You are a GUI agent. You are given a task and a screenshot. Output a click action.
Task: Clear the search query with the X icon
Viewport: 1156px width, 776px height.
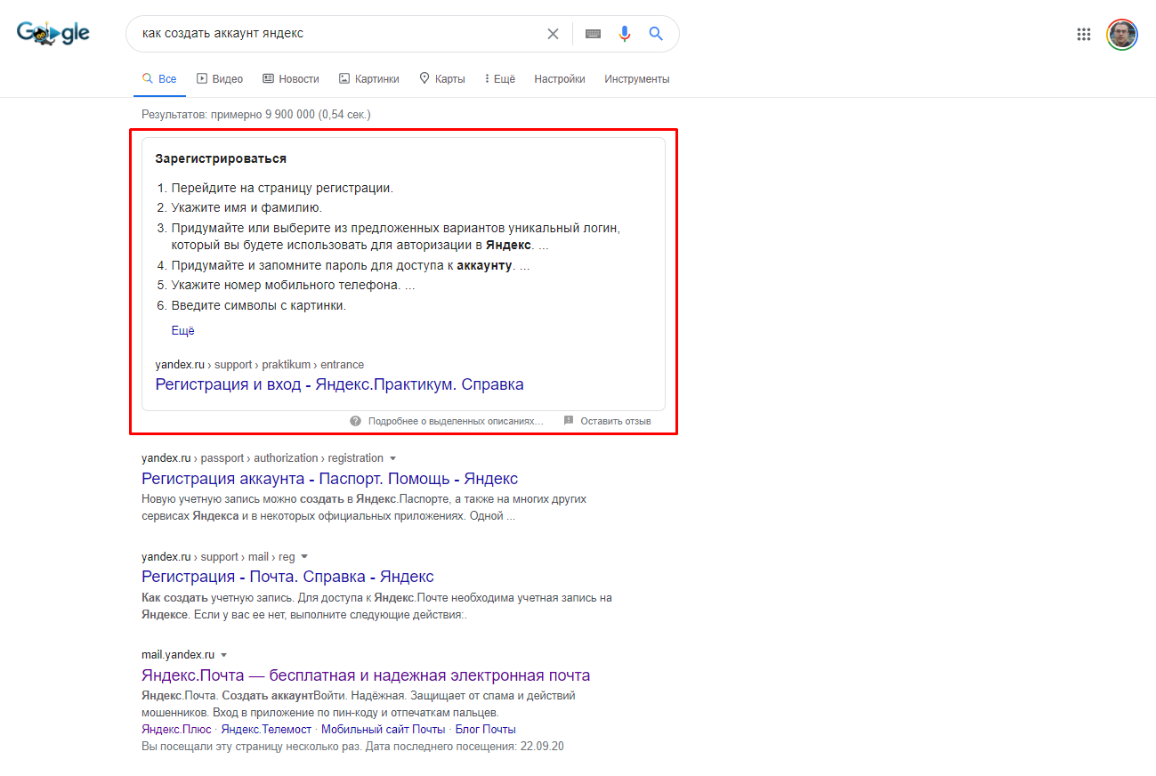tap(553, 33)
